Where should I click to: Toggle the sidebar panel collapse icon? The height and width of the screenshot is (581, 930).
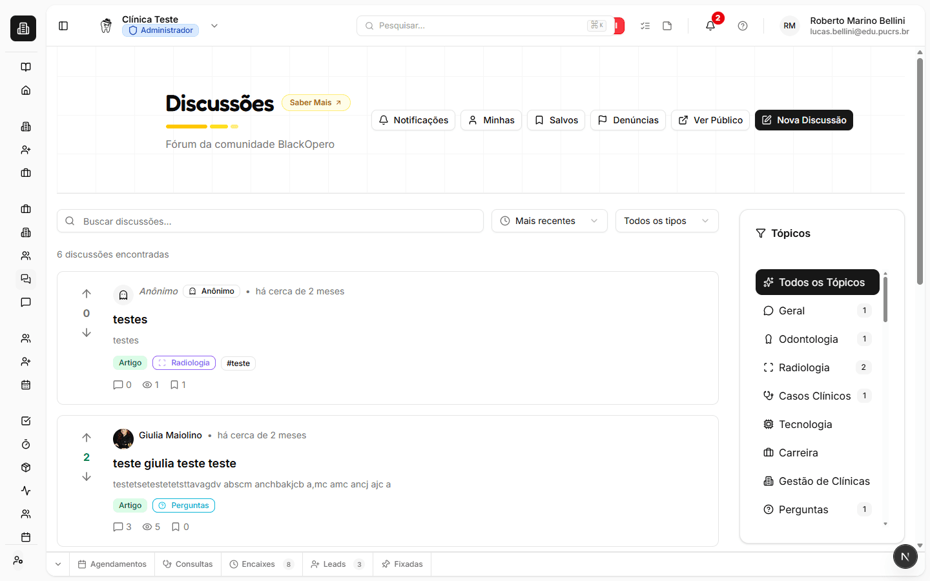pos(63,25)
